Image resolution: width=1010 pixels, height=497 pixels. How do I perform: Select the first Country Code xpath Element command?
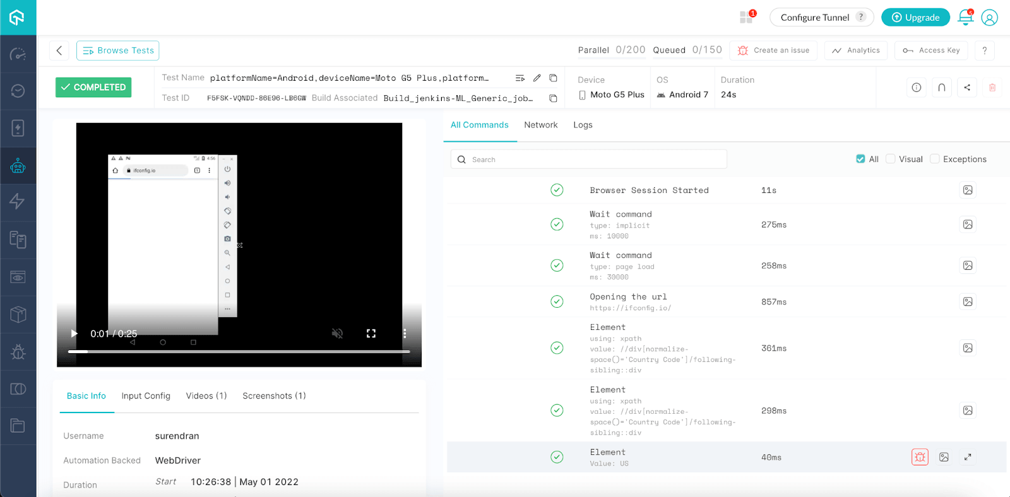point(726,348)
